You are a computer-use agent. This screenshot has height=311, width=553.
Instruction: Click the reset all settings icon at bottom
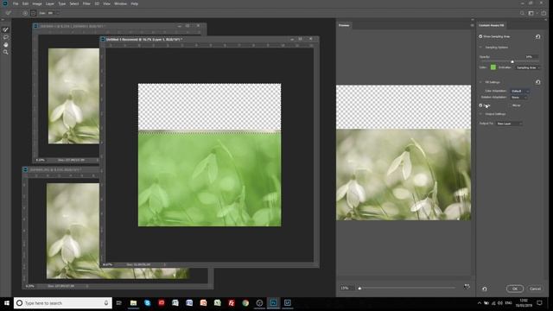pos(485,289)
